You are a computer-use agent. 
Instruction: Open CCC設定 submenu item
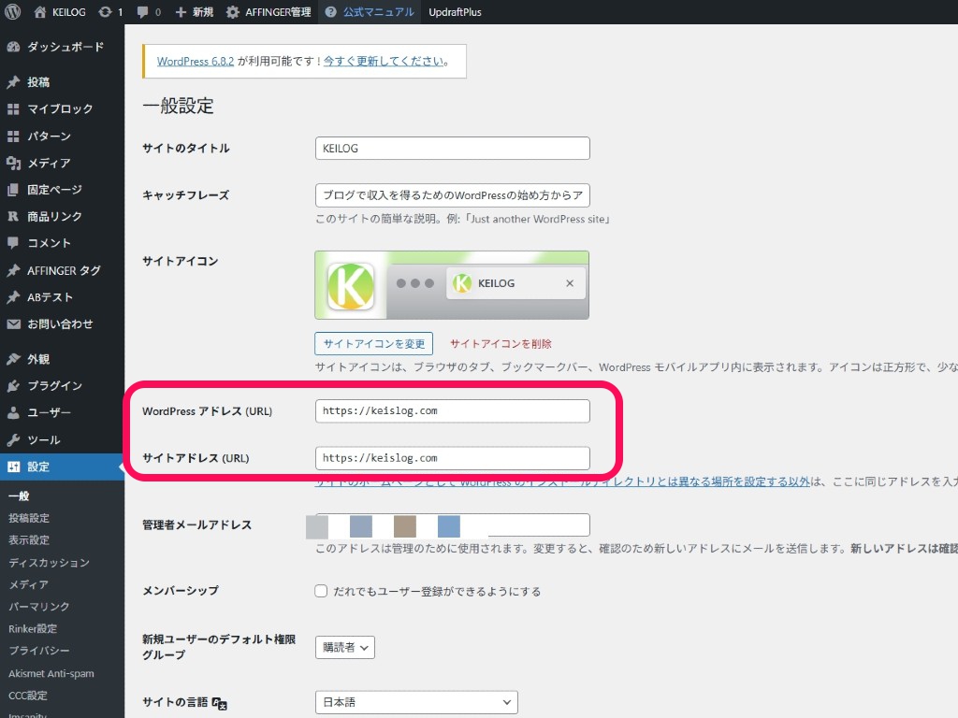click(x=28, y=696)
